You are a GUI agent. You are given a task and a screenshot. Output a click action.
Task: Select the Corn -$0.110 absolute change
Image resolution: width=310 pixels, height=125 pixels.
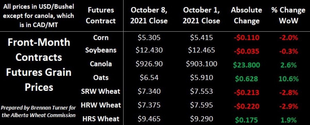(x=246, y=38)
